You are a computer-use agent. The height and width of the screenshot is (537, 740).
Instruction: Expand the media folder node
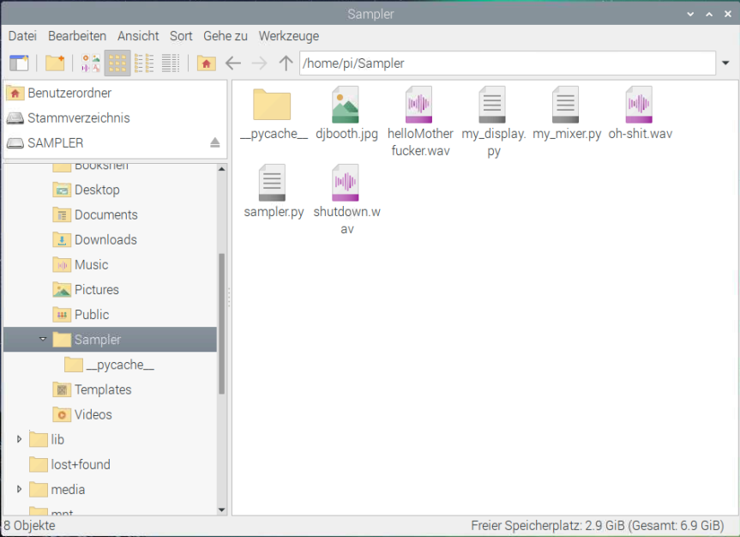pos(20,489)
